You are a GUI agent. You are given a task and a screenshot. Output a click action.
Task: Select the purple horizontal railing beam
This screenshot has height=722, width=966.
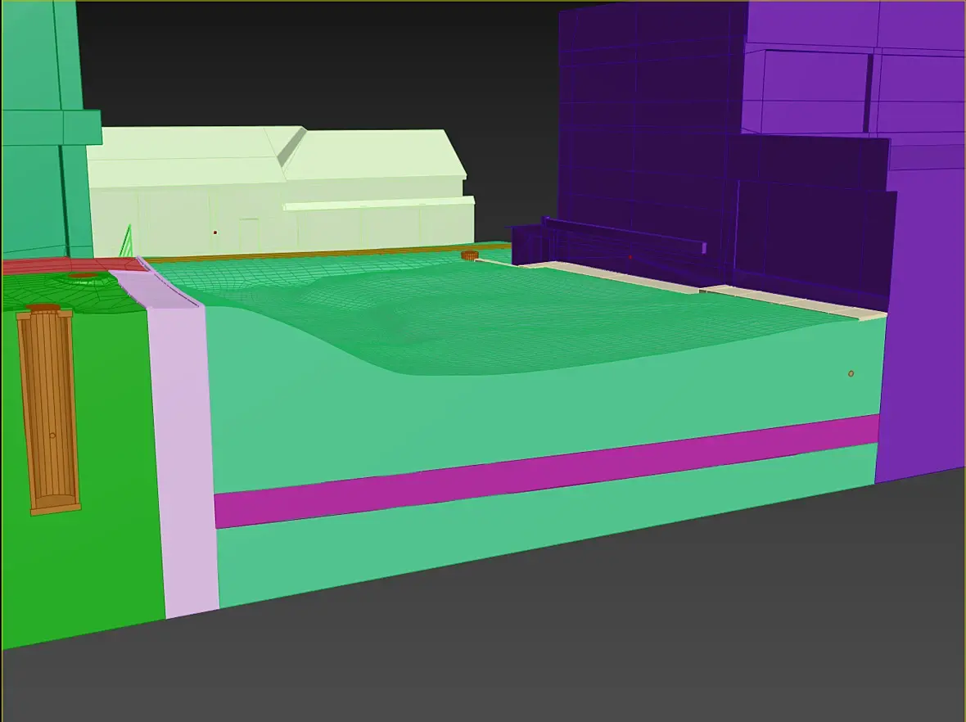pos(624,234)
